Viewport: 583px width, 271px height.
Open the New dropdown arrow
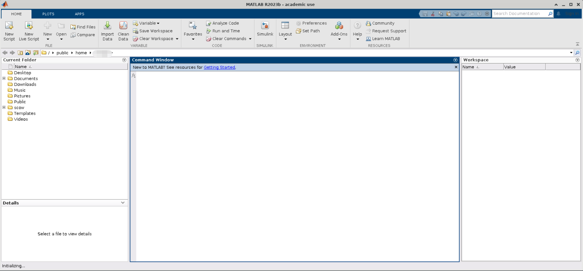[48, 39]
